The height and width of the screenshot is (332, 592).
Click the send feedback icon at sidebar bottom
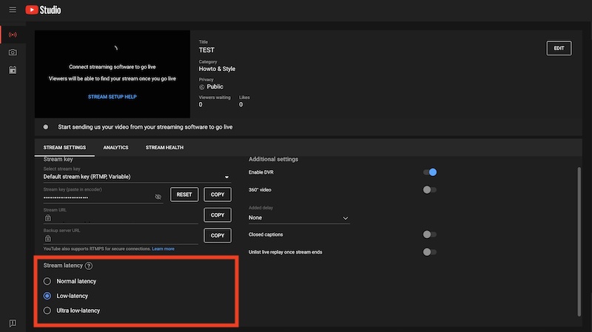(x=13, y=323)
